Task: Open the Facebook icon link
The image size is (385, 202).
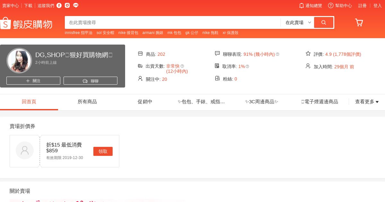Action: 59,5
